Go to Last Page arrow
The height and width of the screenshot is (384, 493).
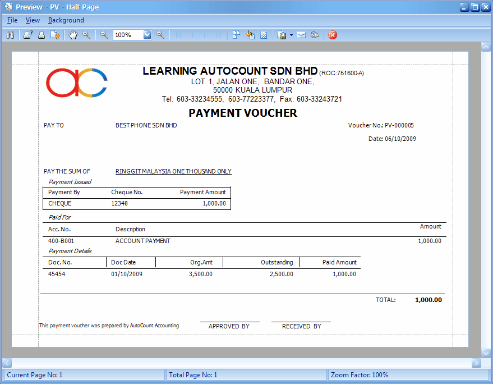pos(219,35)
